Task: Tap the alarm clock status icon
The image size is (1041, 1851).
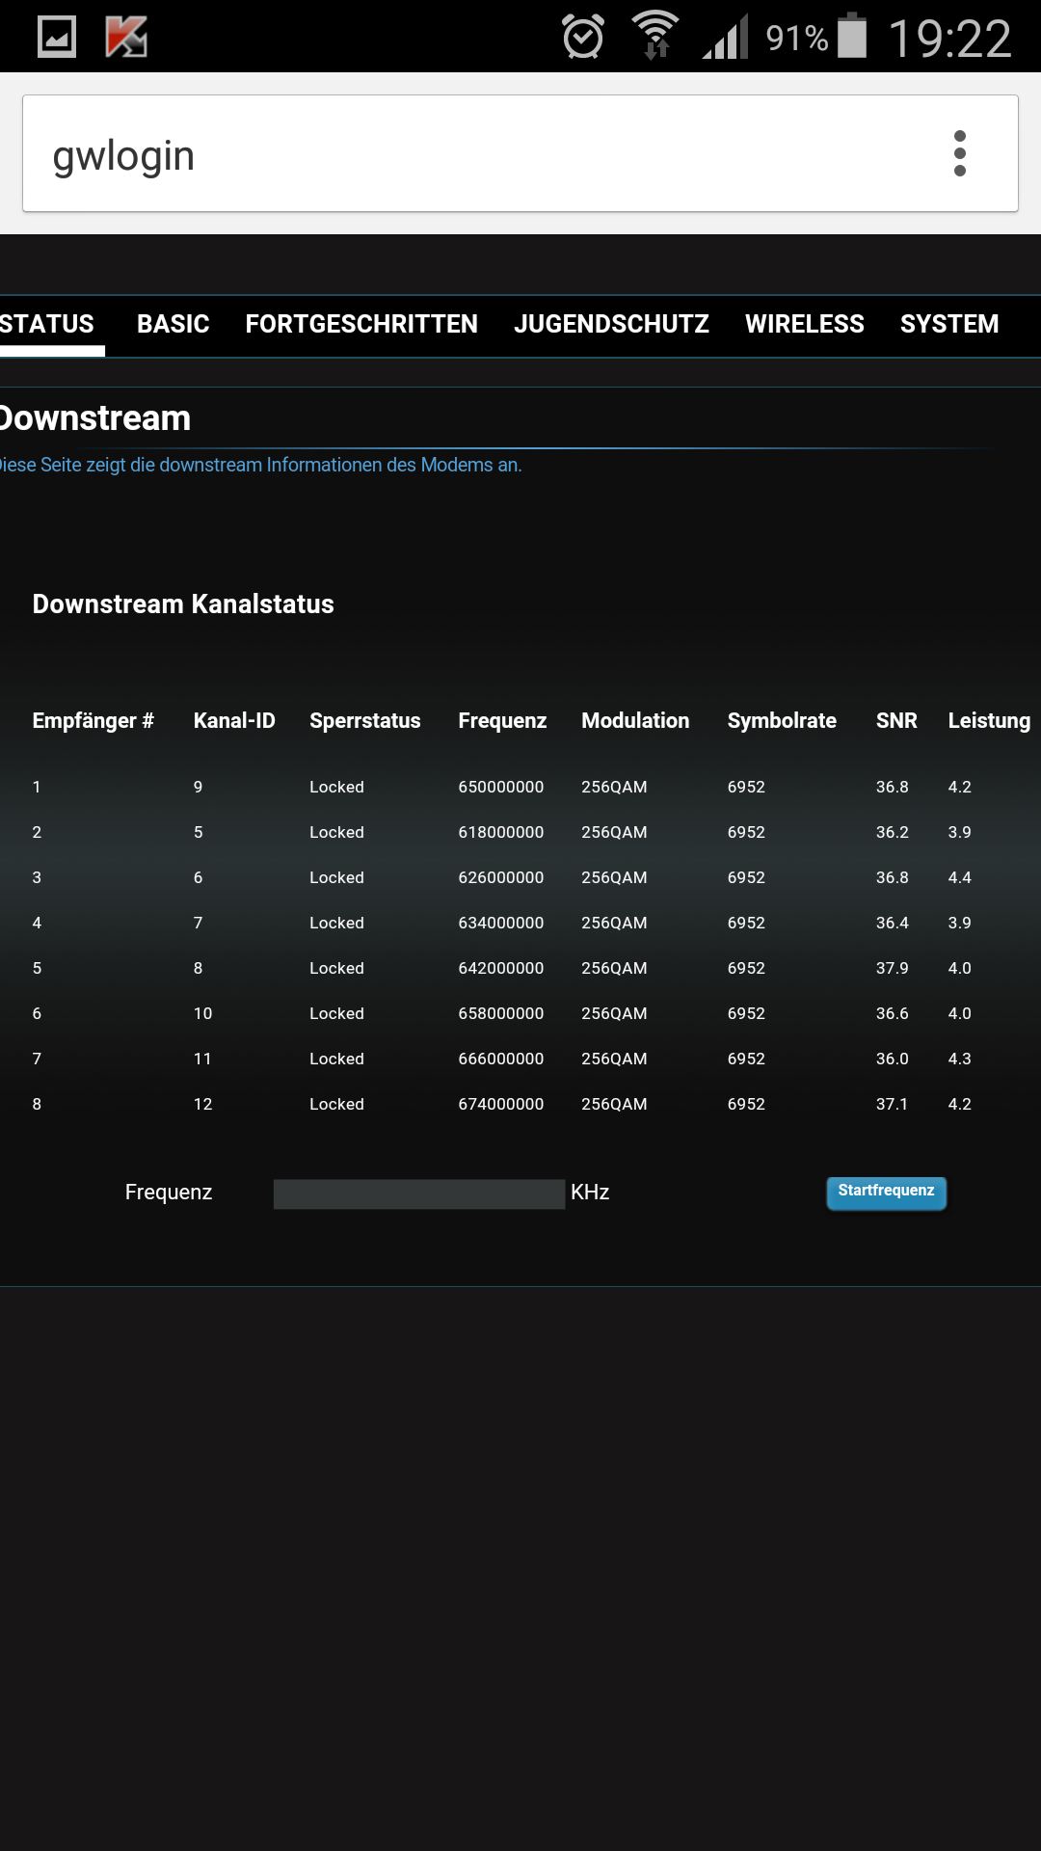Action: [x=583, y=37]
